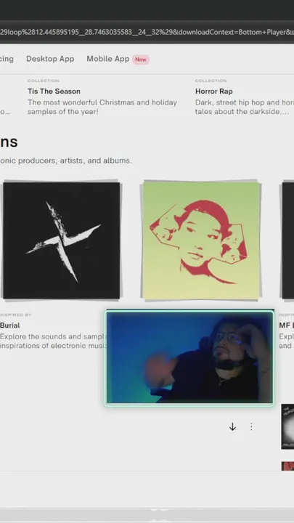Open the three-dot more options menu
Image resolution: width=294 pixels, height=523 pixels.
pyautogui.click(x=251, y=426)
